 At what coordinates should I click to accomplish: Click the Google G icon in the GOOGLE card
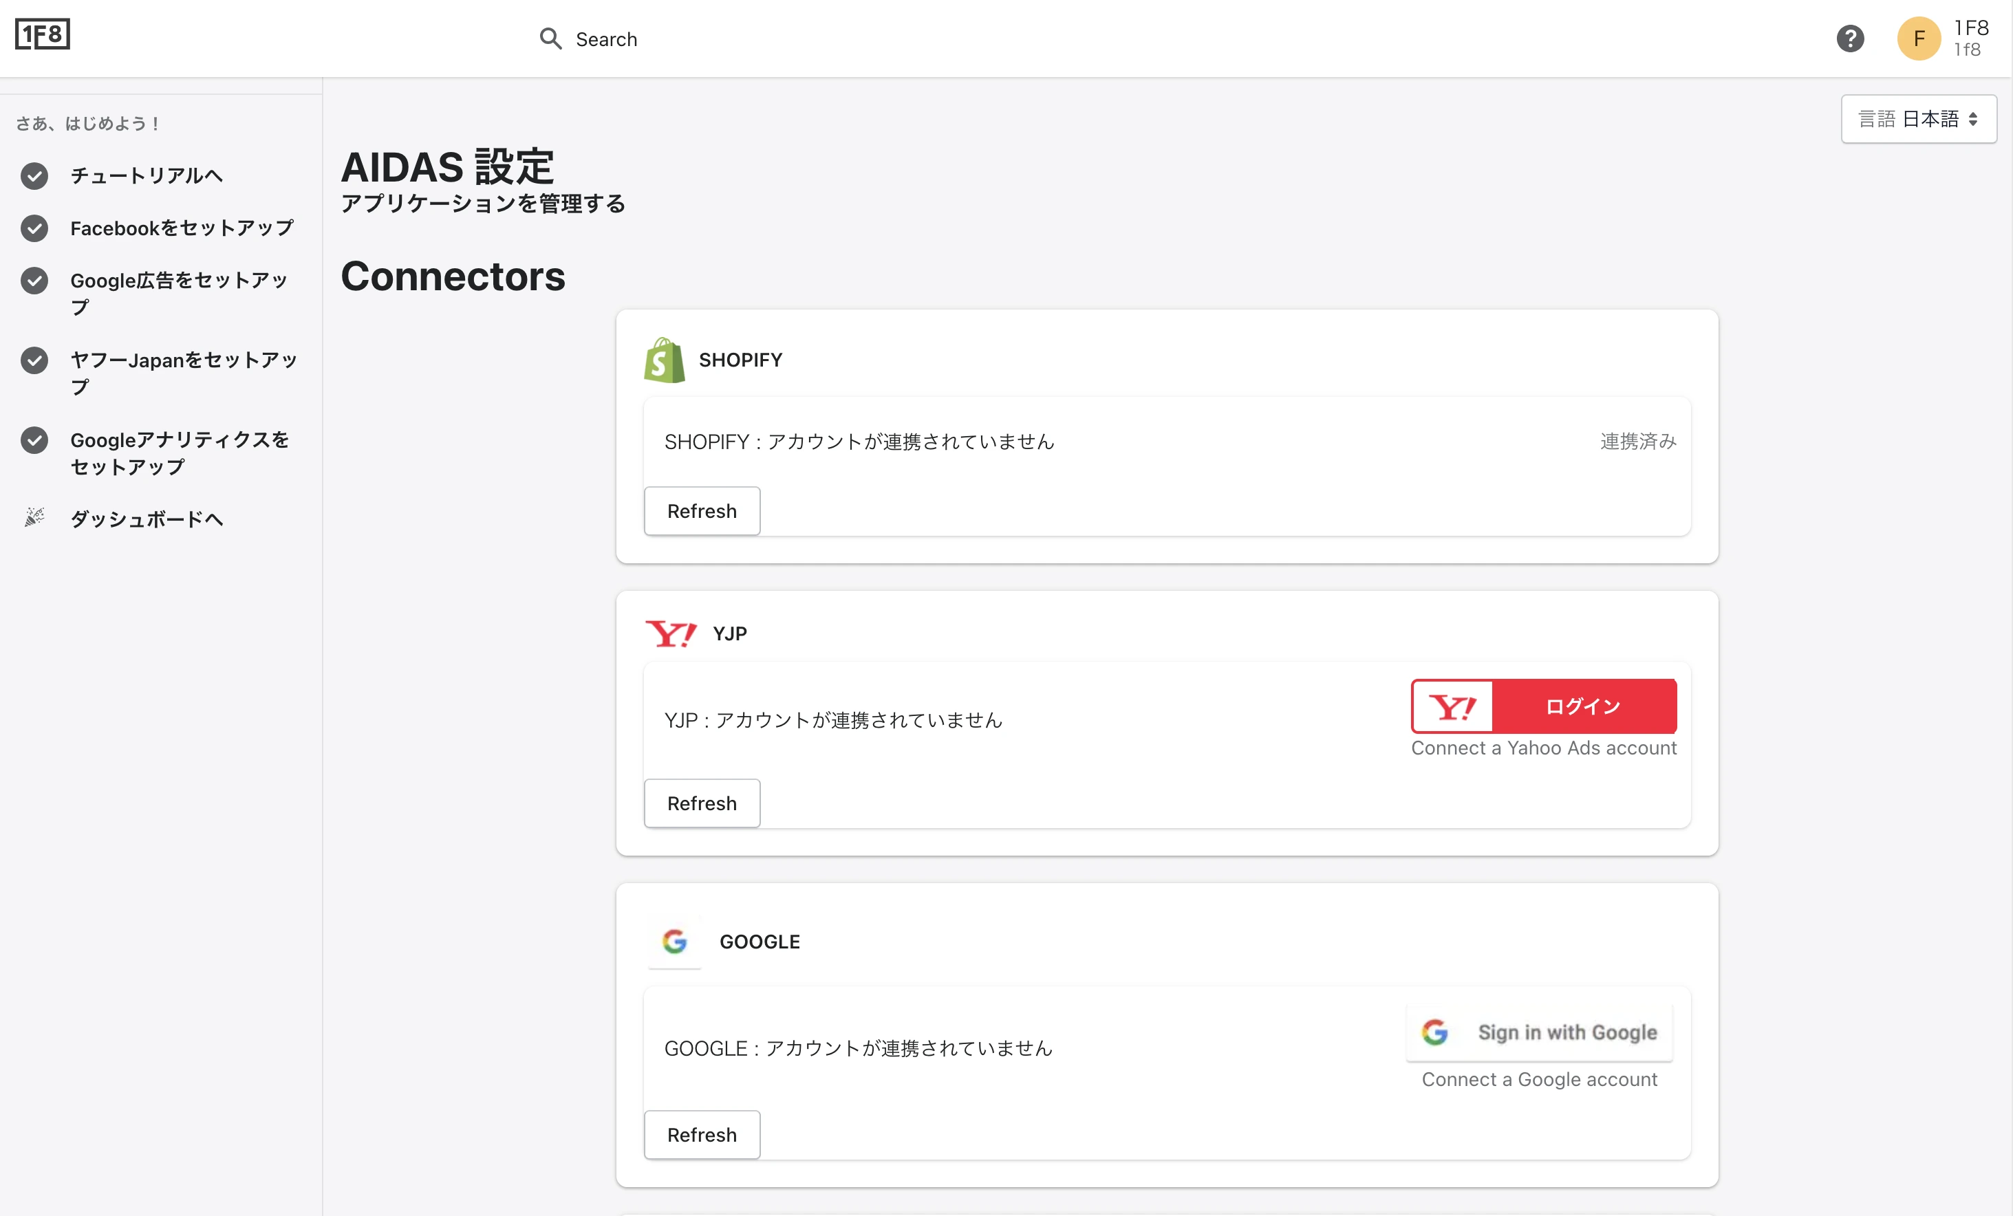(x=674, y=941)
